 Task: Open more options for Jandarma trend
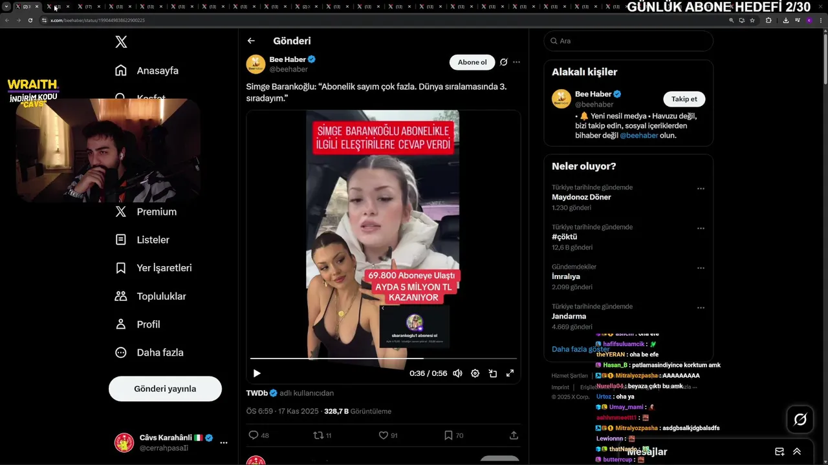pyautogui.click(x=701, y=308)
